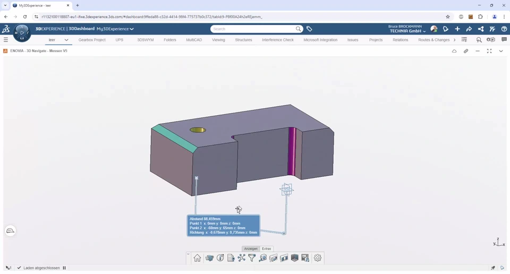Select the magenta fillet face
This screenshot has width=510, height=274.
tap(292, 151)
